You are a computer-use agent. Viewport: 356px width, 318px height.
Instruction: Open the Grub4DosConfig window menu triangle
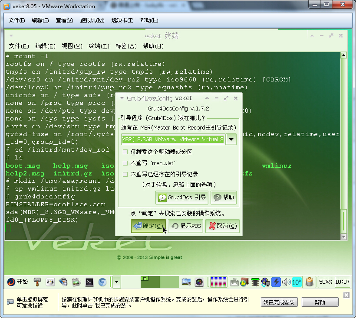click(x=122, y=98)
